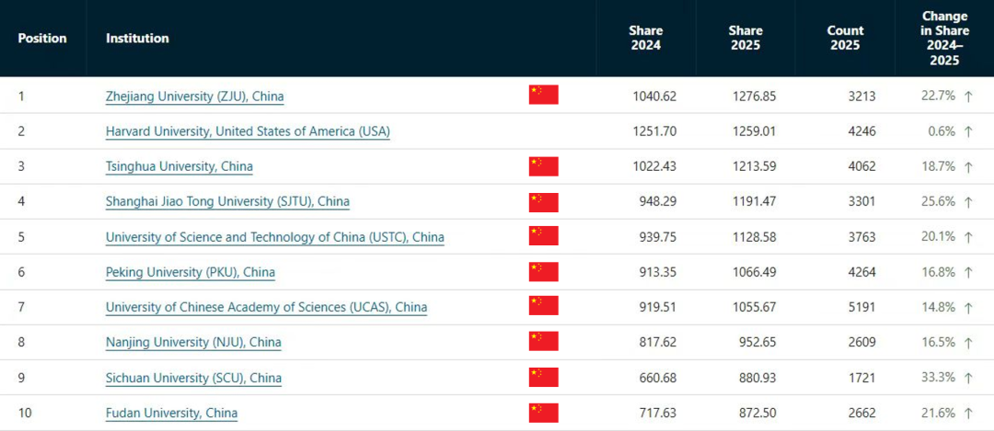Click the Position column header
The width and height of the screenshot is (994, 431).
(x=42, y=38)
